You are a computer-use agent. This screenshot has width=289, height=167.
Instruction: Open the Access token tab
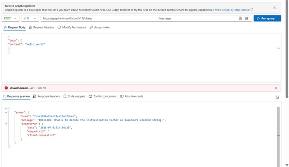pyautogui.click(x=100, y=27)
